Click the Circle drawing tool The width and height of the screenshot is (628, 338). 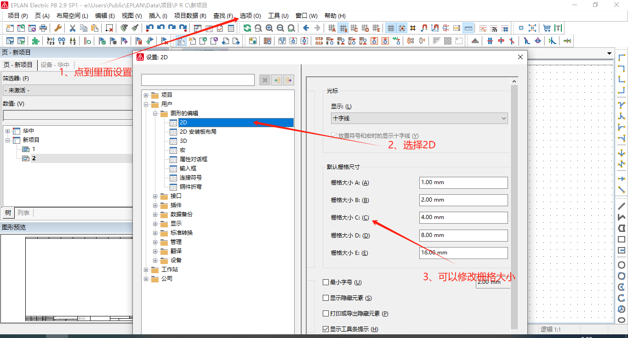pyautogui.click(x=622, y=265)
